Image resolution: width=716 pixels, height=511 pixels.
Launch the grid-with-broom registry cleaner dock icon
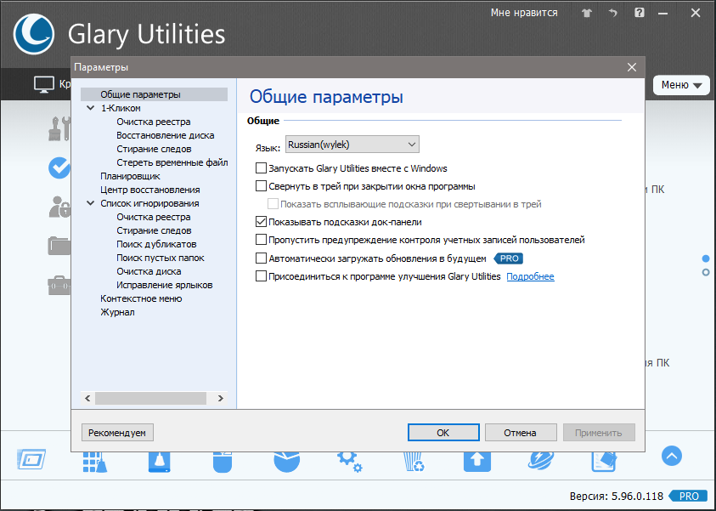[x=95, y=462]
